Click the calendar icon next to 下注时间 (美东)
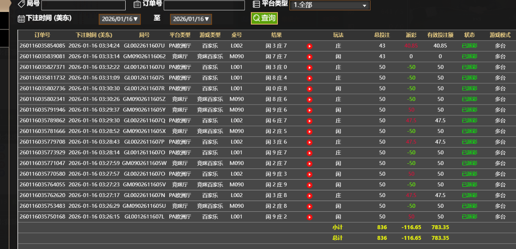The image size is (516, 249). click(x=20, y=18)
